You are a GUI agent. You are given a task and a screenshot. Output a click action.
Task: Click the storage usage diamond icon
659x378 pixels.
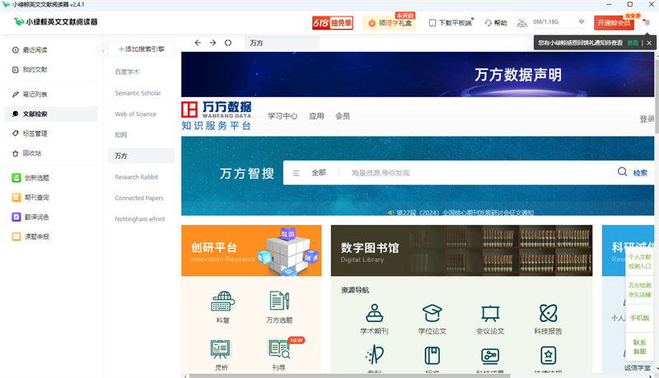(x=582, y=21)
